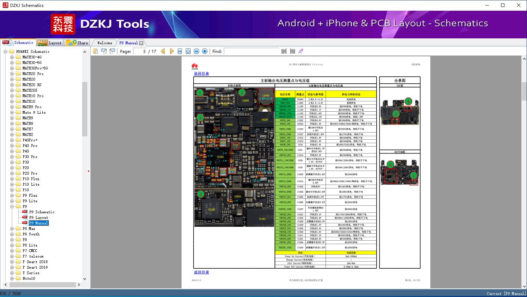Viewport: 527px width, 297px height.
Task: Zoom in with the plus icon
Action: 205,51
